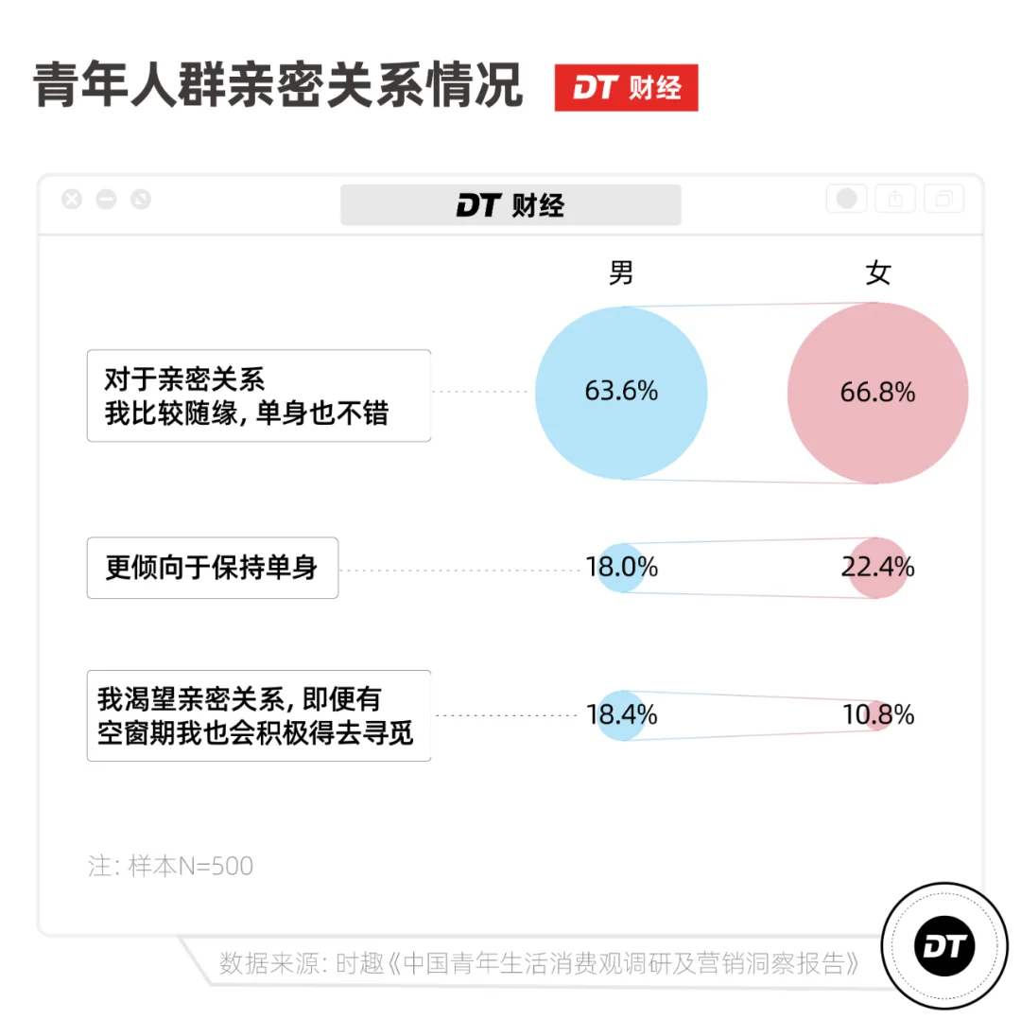This screenshot has width=1021, height=1020.
Task: Click the 样本N=500 note
Action: tap(171, 866)
